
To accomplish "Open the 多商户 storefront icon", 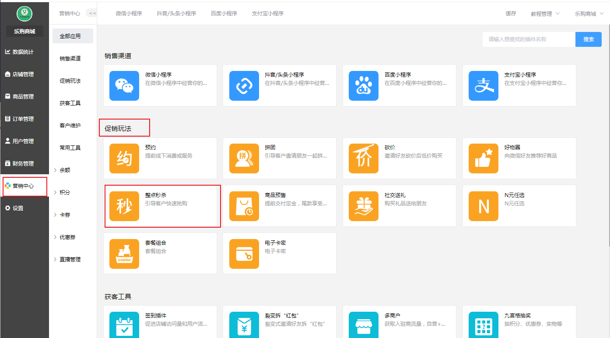I will point(364,325).
